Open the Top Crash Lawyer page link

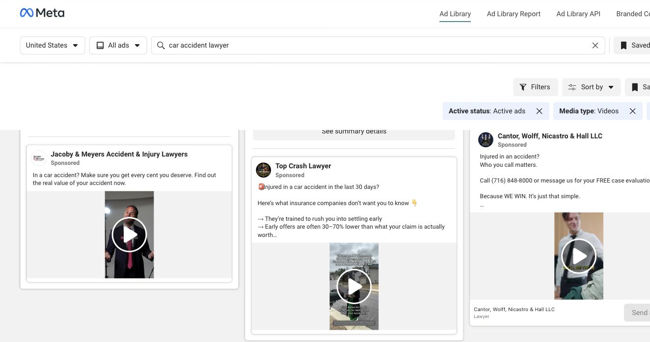click(x=303, y=166)
